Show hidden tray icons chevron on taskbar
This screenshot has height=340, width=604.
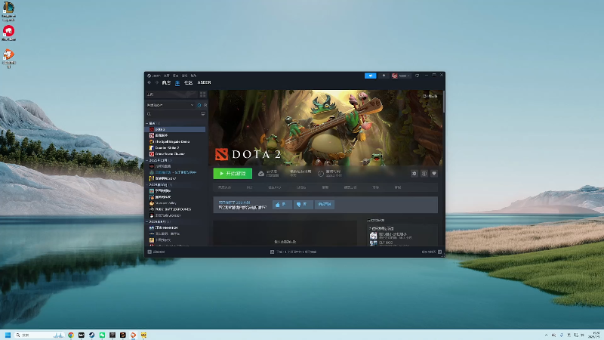[x=546, y=335]
